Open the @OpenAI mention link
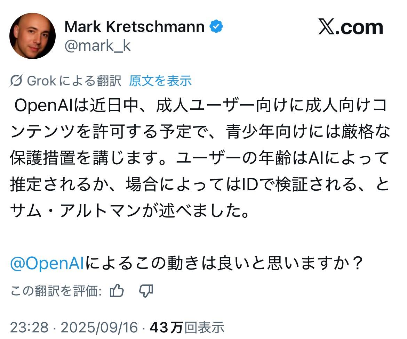Viewport: 407px width, 339px height. point(47,264)
